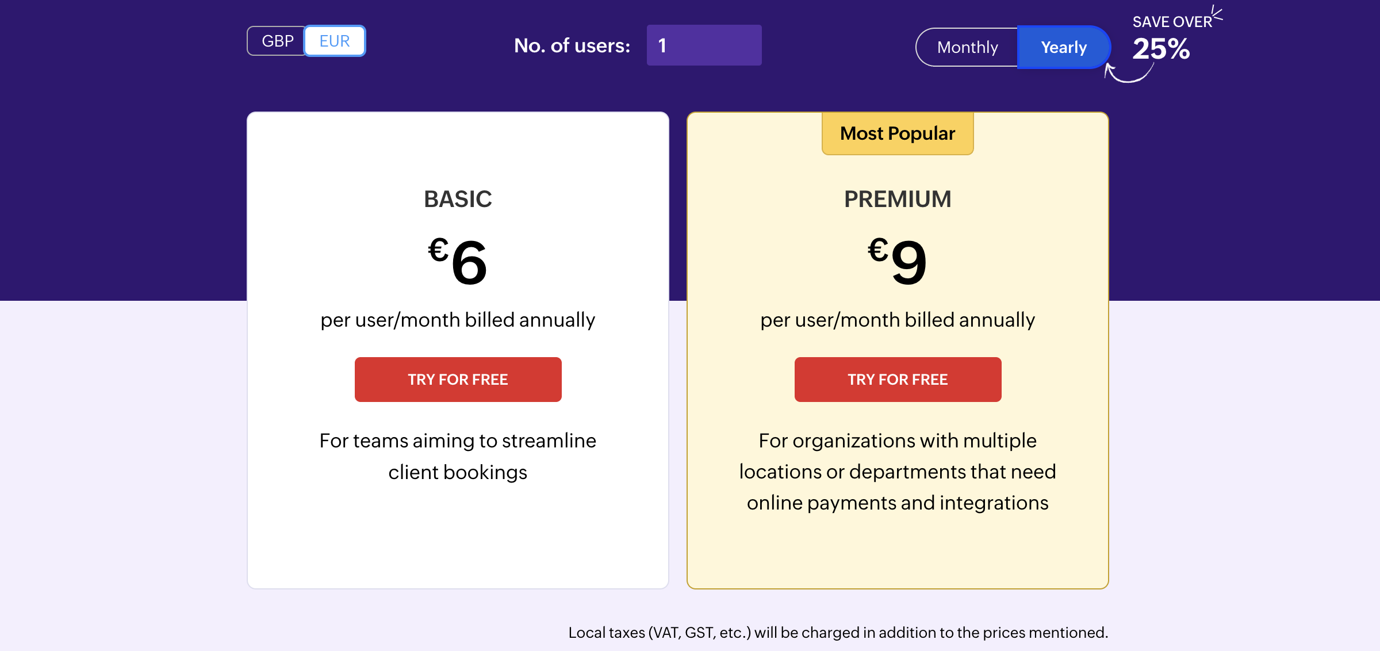This screenshot has height=651, width=1380.
Task: Click Premium description about multiple locations
Action: (x=898, y=472)
